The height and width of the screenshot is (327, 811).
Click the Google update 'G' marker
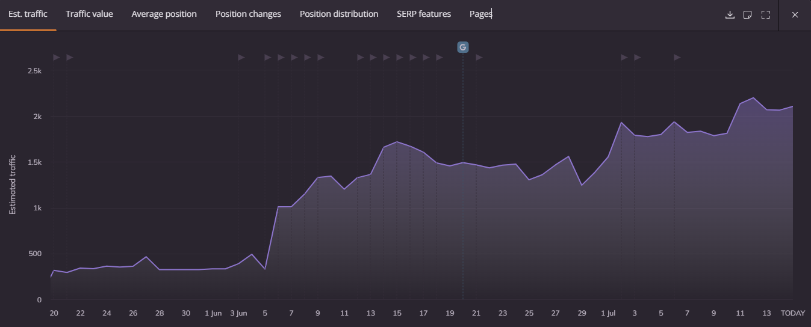click(x=462, y=47)
